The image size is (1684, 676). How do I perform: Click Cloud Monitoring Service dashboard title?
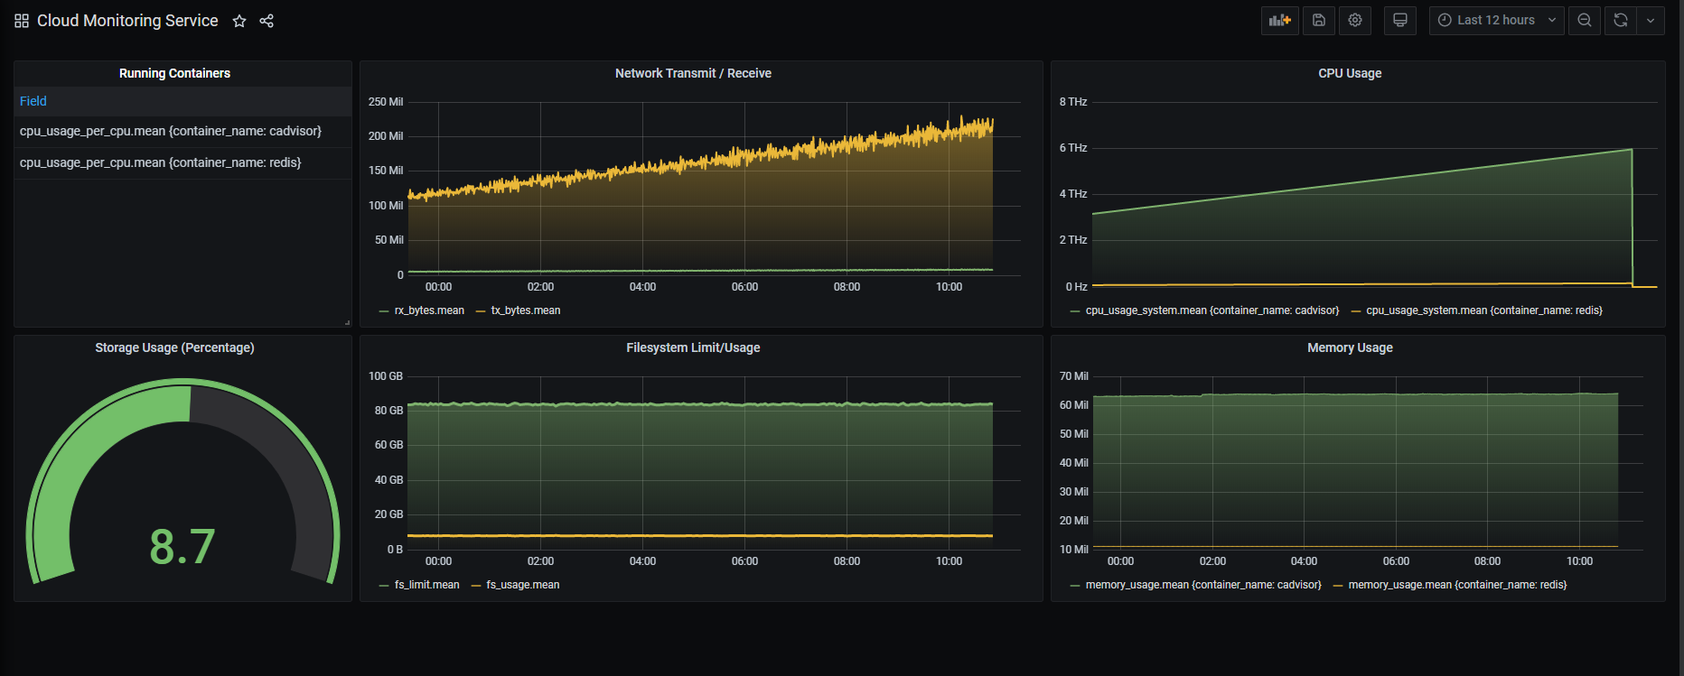127,21
